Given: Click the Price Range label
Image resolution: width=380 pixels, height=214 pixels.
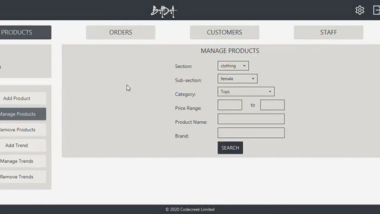Looking at the screenshot, I should click(x=188, y=108).
